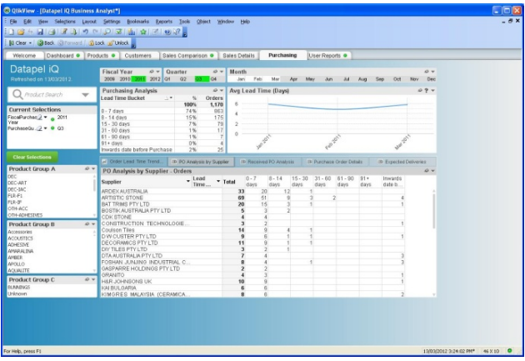The width and height of the screenshot is (525, 361).
Task: Click the Back navigation button
Action: pyautogui.click(x=46, y=43)
